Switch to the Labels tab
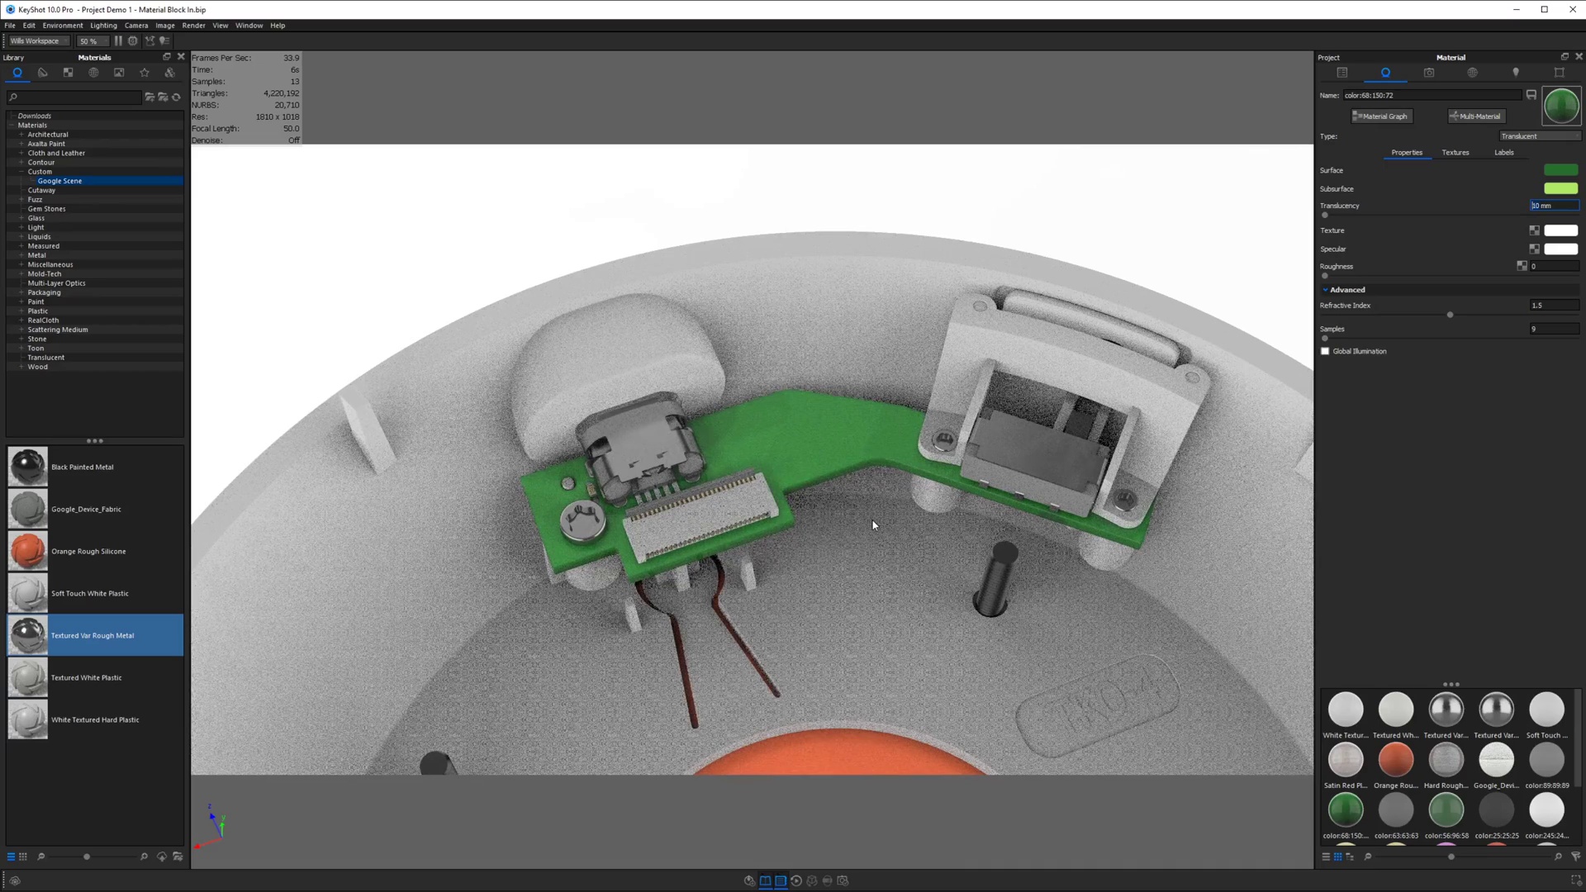 1503,153
